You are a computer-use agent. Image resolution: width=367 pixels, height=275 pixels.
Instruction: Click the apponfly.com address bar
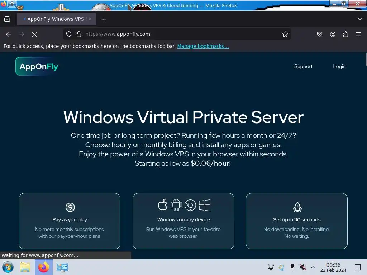coord(176,34)
